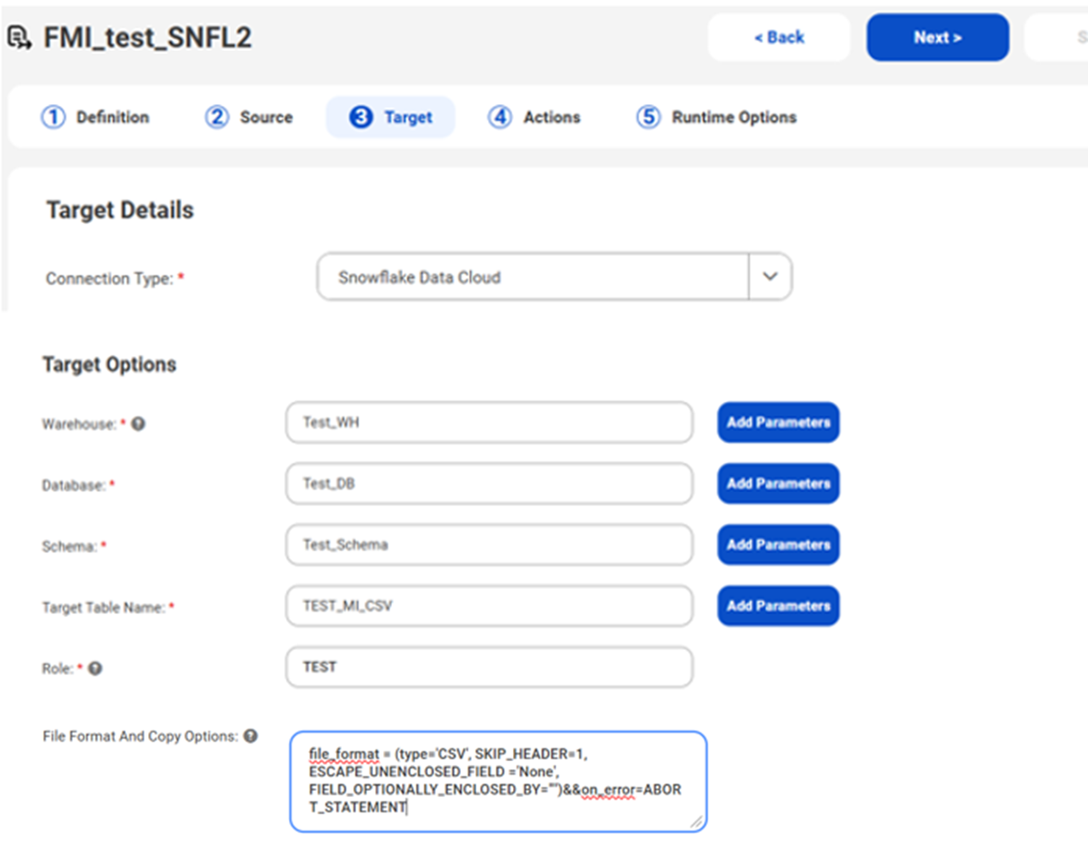The image size is (1088, 867).
Task: Add Parameters for Target Table Name
Action: [779, 606]
